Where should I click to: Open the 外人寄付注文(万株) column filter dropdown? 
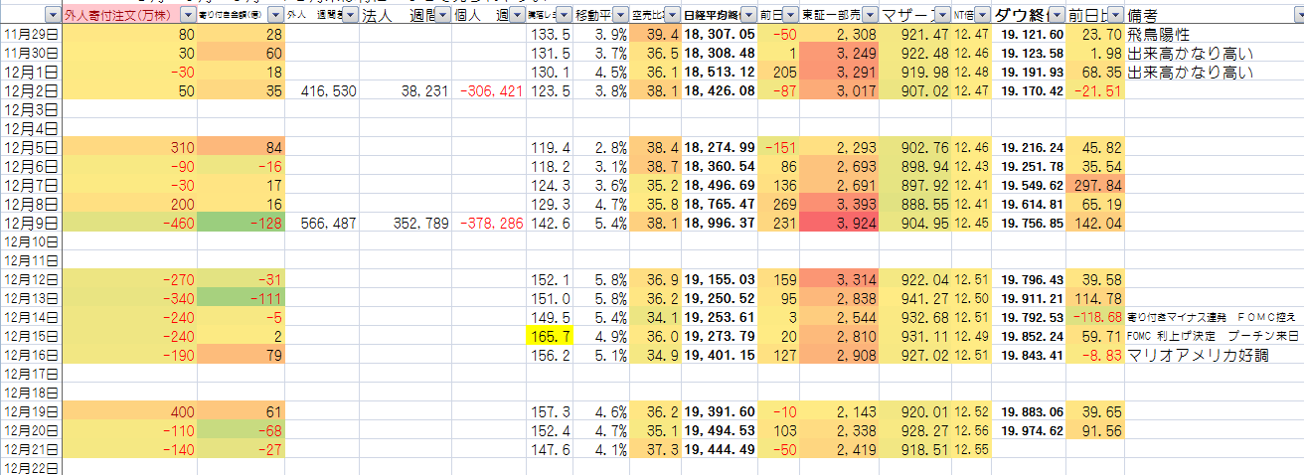(x=188, y=16)
